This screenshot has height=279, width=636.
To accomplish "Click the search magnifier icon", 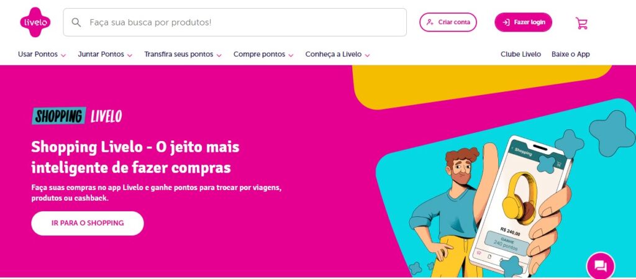I will click(x=76, y=22).
